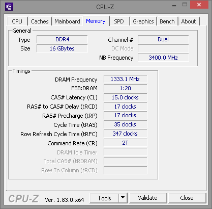Select the CAS# Latency 15.0 clocks value
212x209 pixels.
point(125,97)
